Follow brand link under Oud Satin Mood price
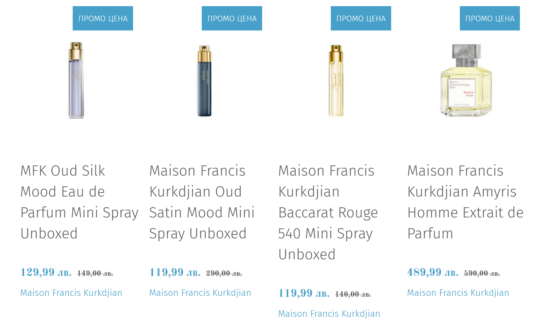 tap(200, 293)
